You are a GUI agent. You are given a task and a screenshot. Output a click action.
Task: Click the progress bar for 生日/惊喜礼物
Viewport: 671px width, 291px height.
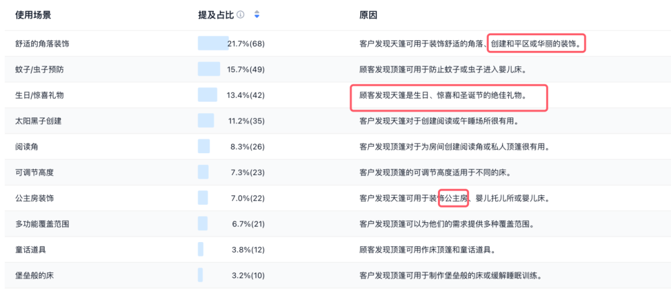(207, 95)
